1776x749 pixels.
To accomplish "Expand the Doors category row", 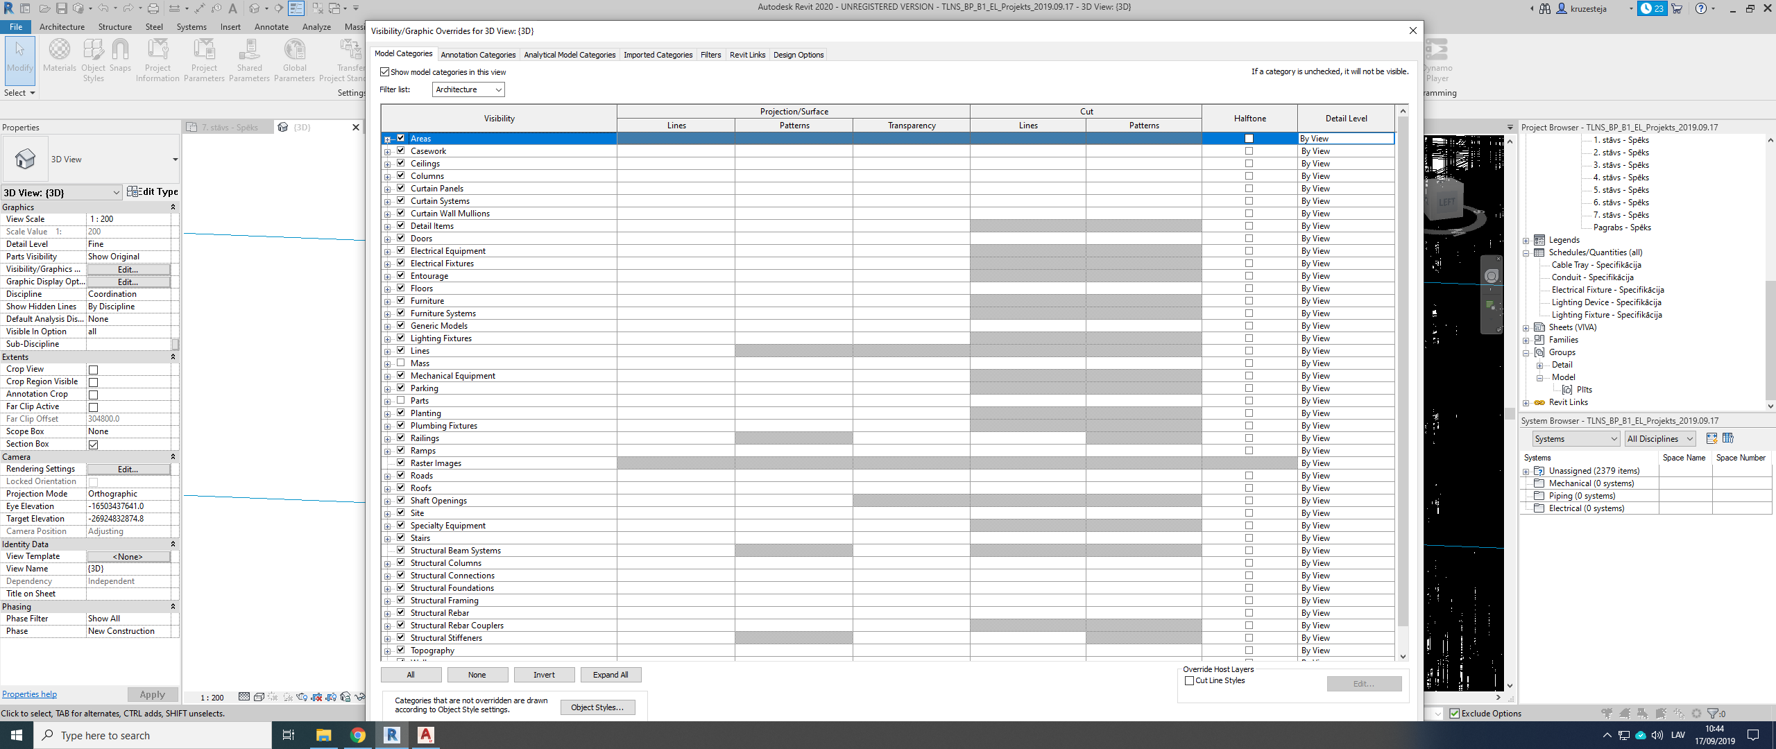I will [x=388, y=239].
